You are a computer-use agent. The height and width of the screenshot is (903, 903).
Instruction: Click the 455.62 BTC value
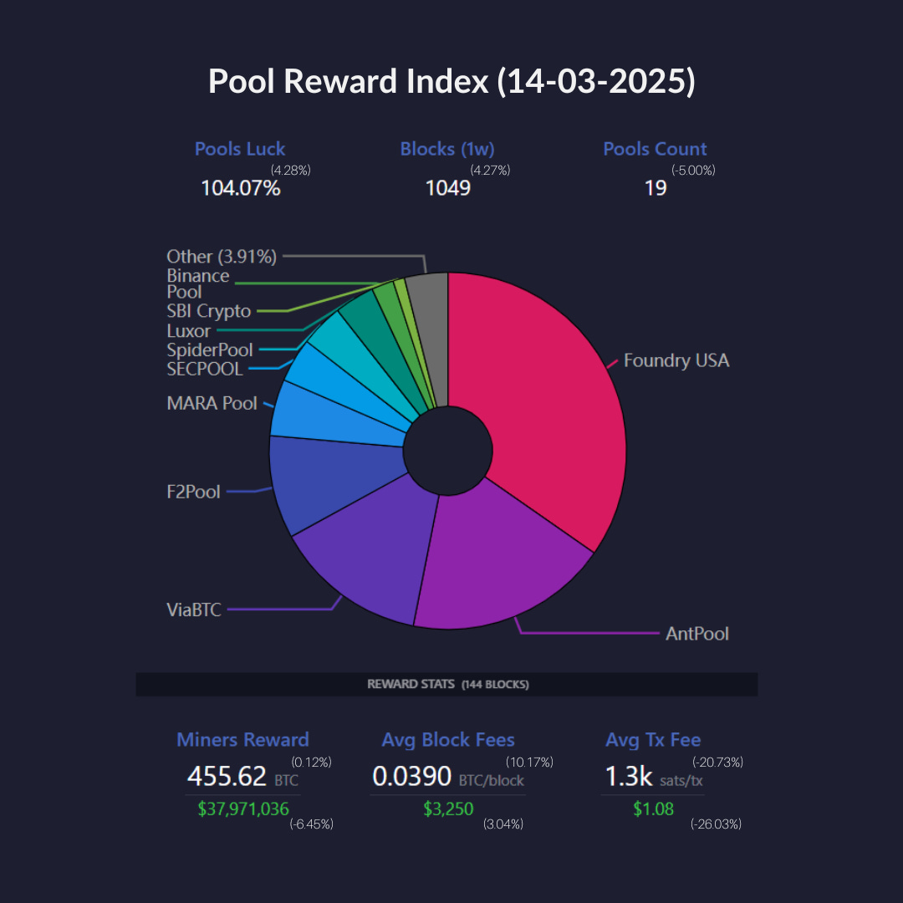(x=242, y=776)
